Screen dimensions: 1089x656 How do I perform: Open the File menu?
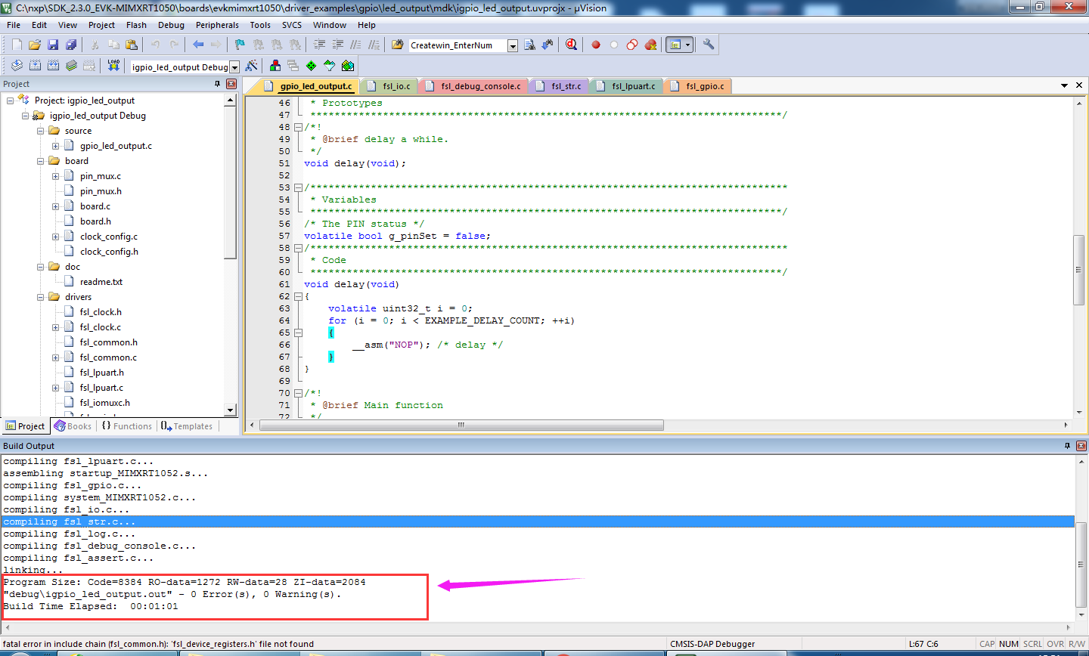tap(14, 25)
